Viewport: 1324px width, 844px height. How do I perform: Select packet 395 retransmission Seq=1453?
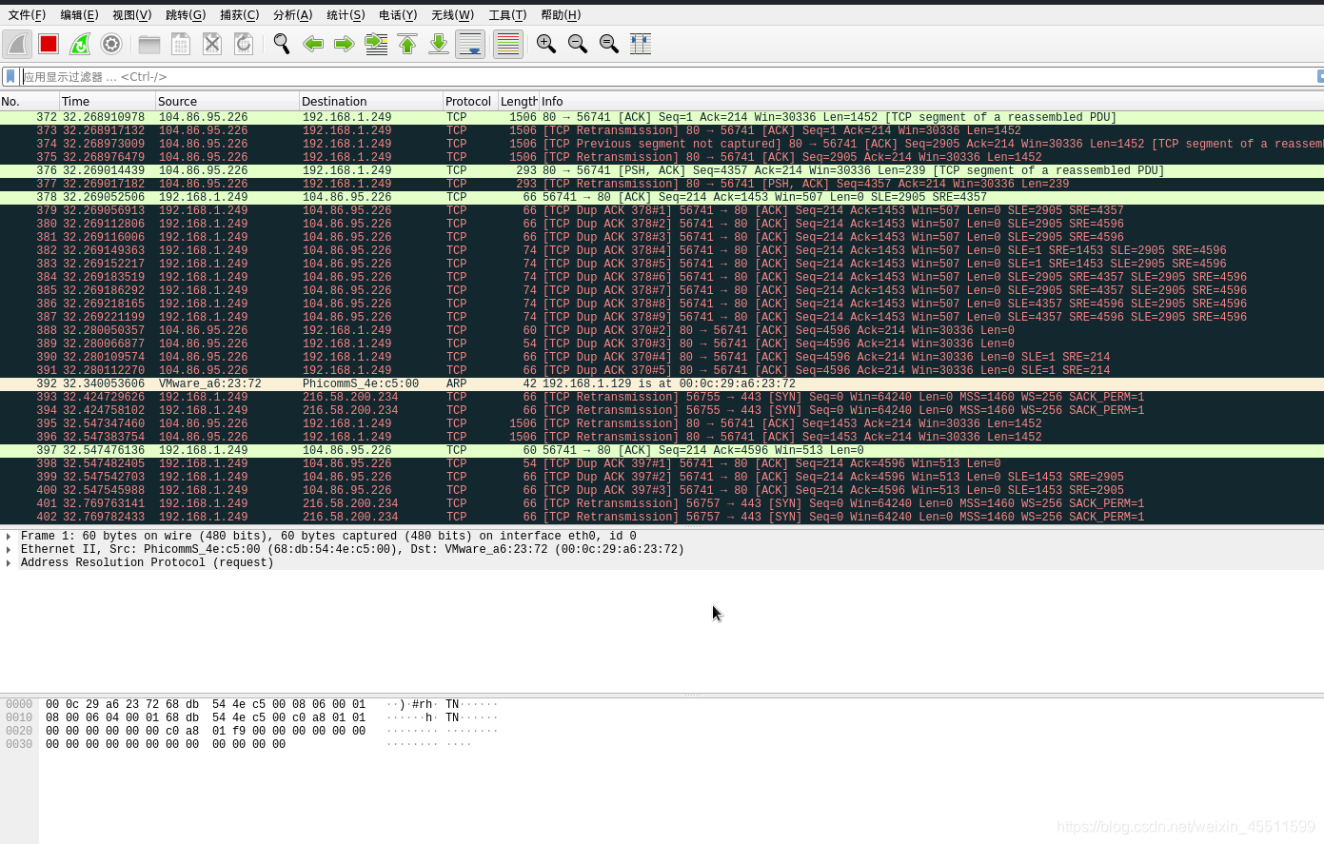pyautogui.click(x=662, y=423)
